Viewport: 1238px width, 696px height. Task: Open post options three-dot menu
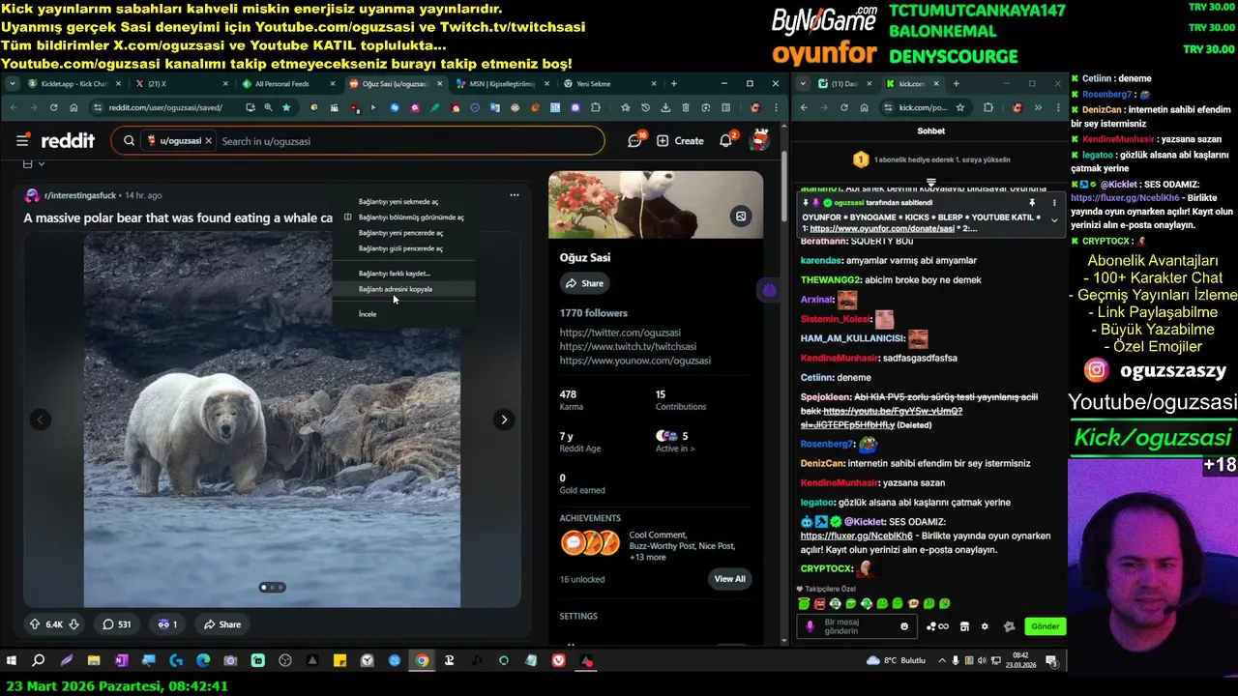(x=514, y=195)
